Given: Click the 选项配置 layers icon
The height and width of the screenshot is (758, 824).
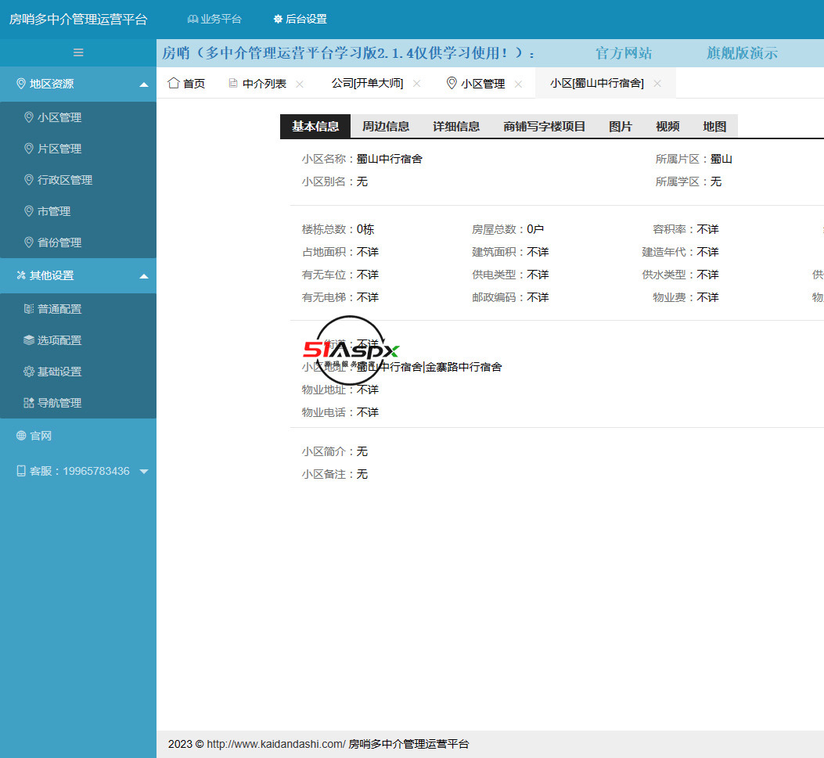Looking at the screenshot, I should [x=29, y=340].
